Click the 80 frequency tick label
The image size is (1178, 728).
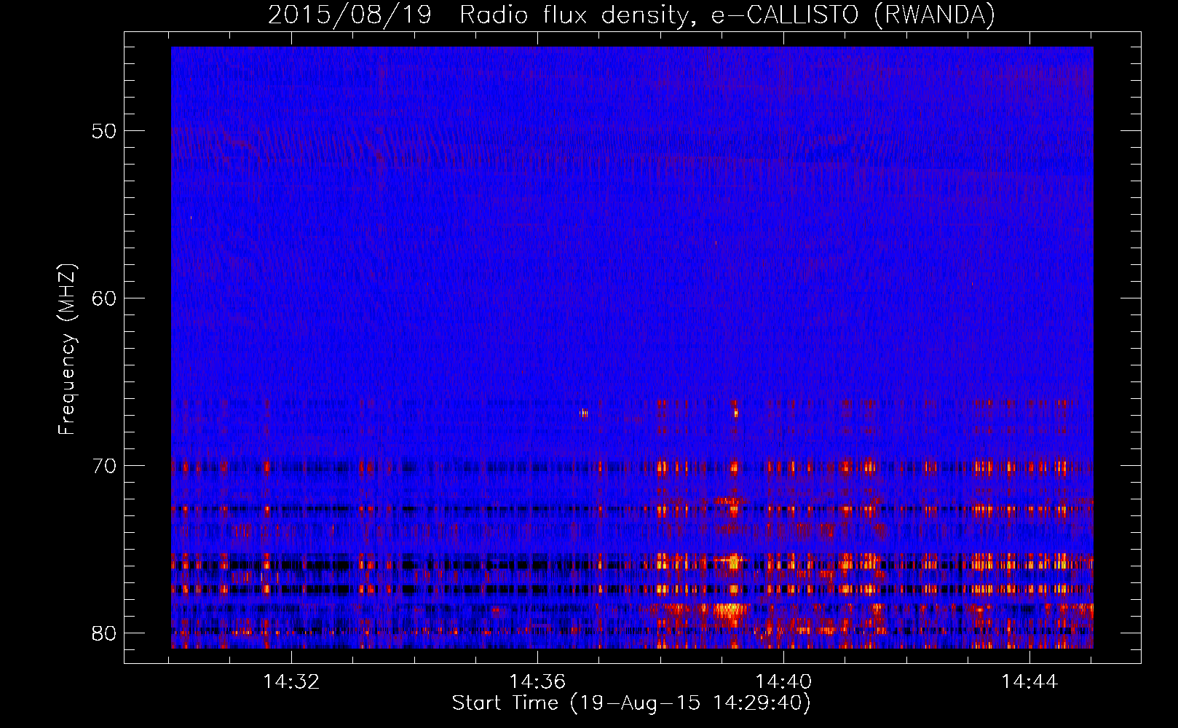click(x=104, y=633)
